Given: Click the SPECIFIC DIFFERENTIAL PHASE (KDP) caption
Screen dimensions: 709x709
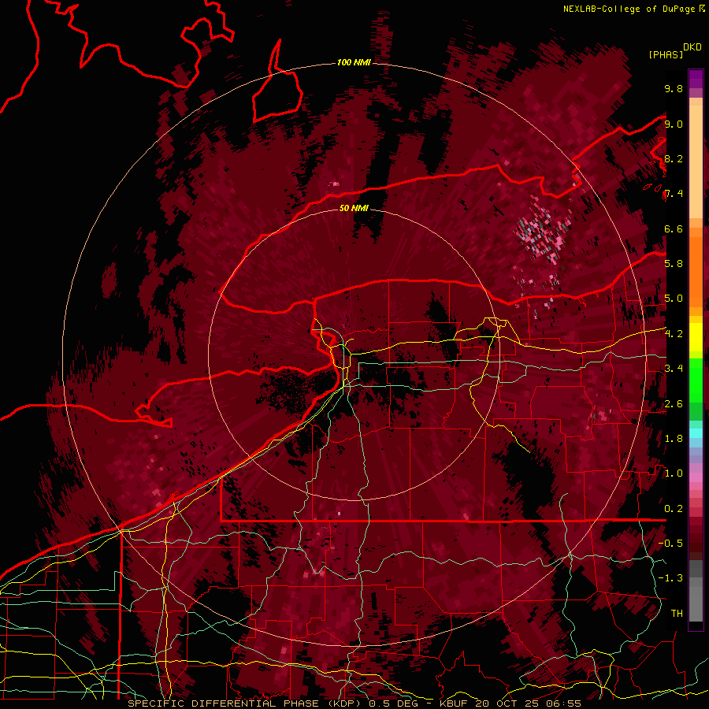Looking at the screenshot, I should click(246, 703).
